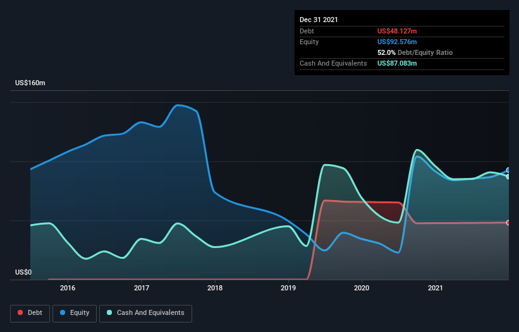Click the US$87.083m cash value

click(397, 63)
